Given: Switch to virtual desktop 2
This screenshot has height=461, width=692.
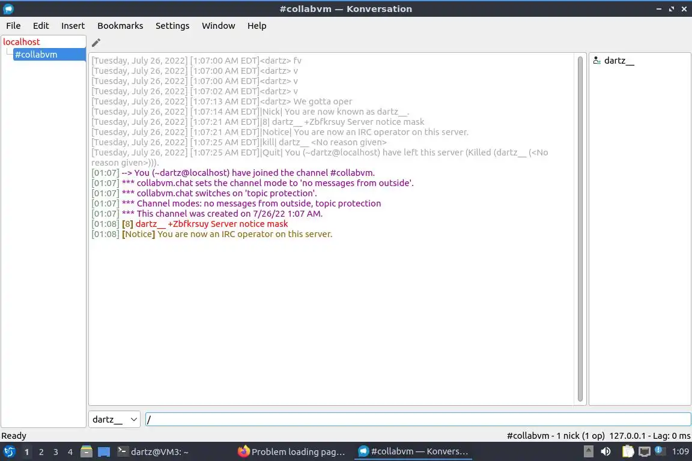Looking at the screenshot, I should [x=41, y=452].
